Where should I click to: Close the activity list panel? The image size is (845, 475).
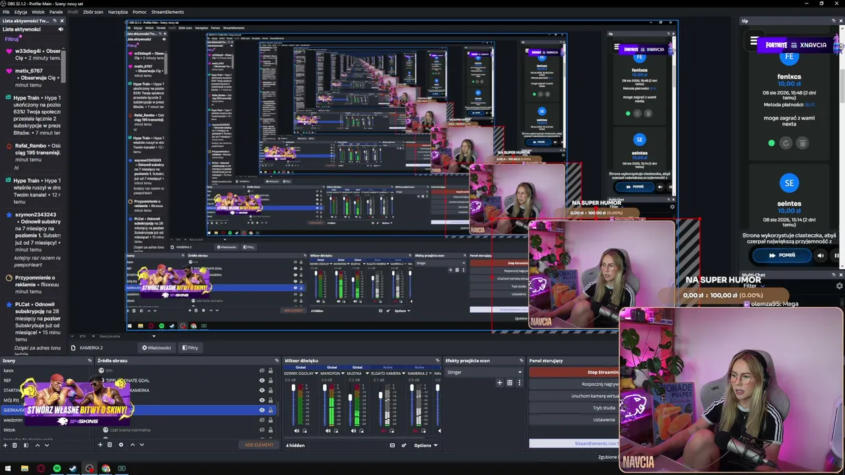click(61, 20)
